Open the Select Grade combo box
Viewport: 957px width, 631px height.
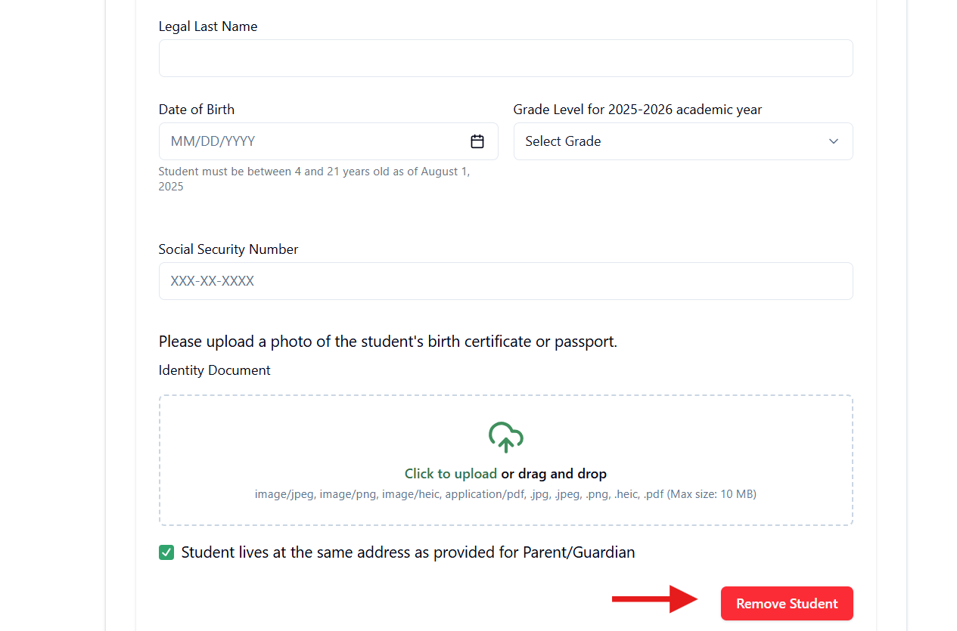coord(683,141)
